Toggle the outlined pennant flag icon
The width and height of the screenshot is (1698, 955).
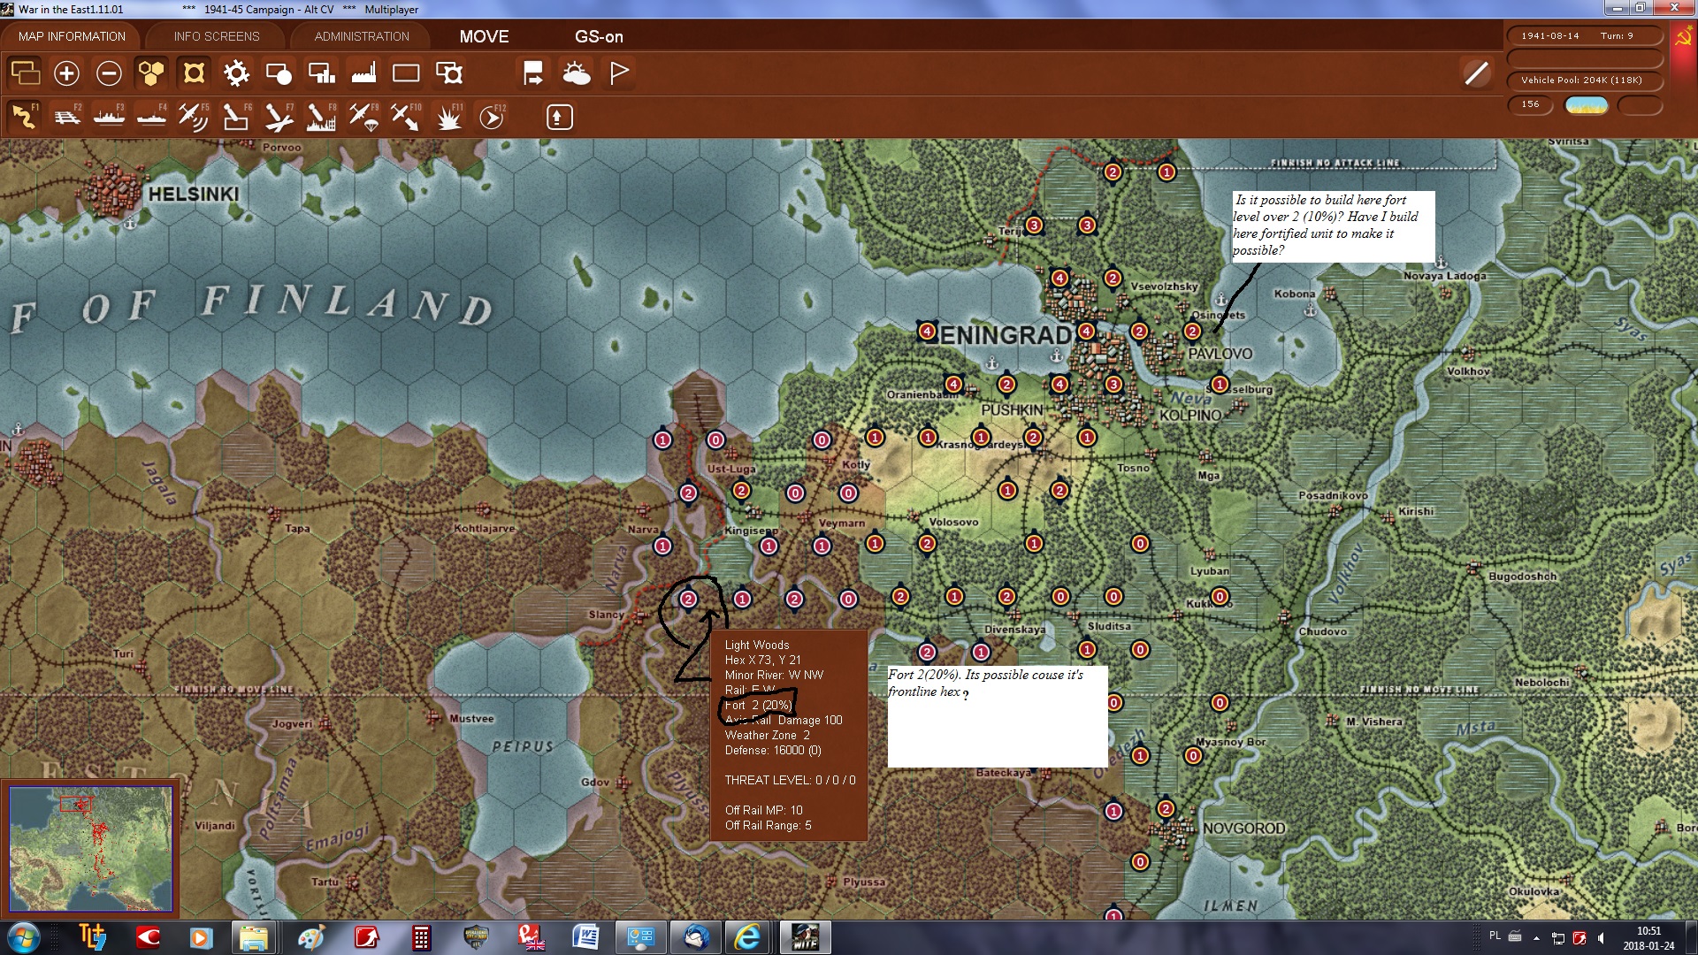(619, 73)
